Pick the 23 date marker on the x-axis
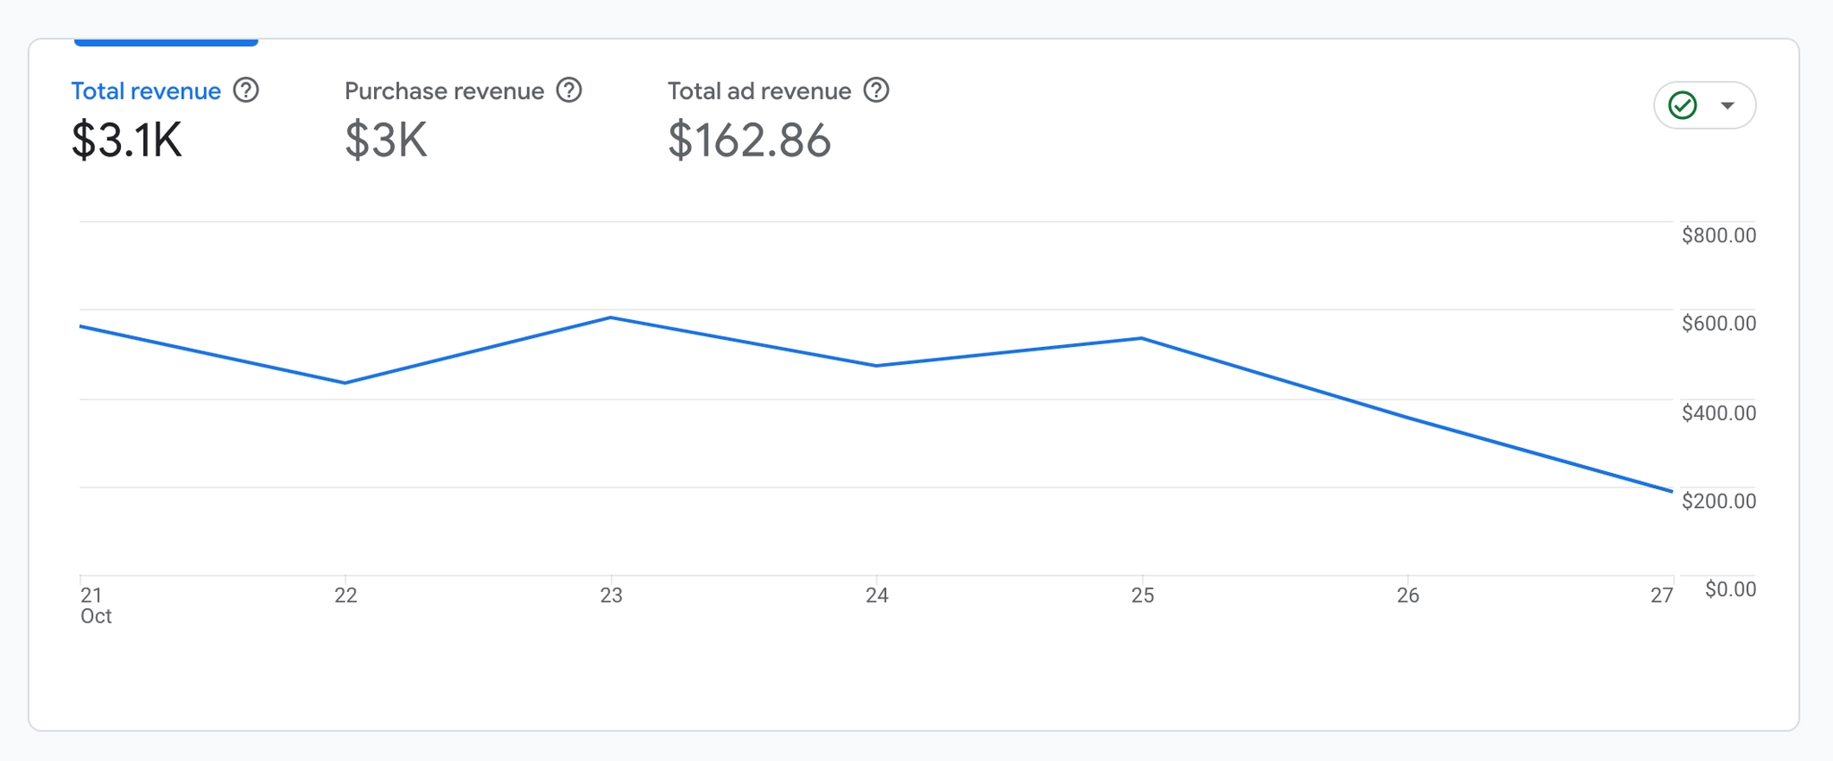 pos(611,596)
